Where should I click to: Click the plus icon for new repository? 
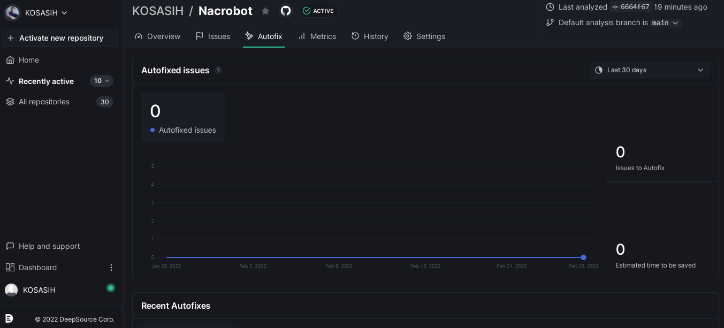pos(11,38)
